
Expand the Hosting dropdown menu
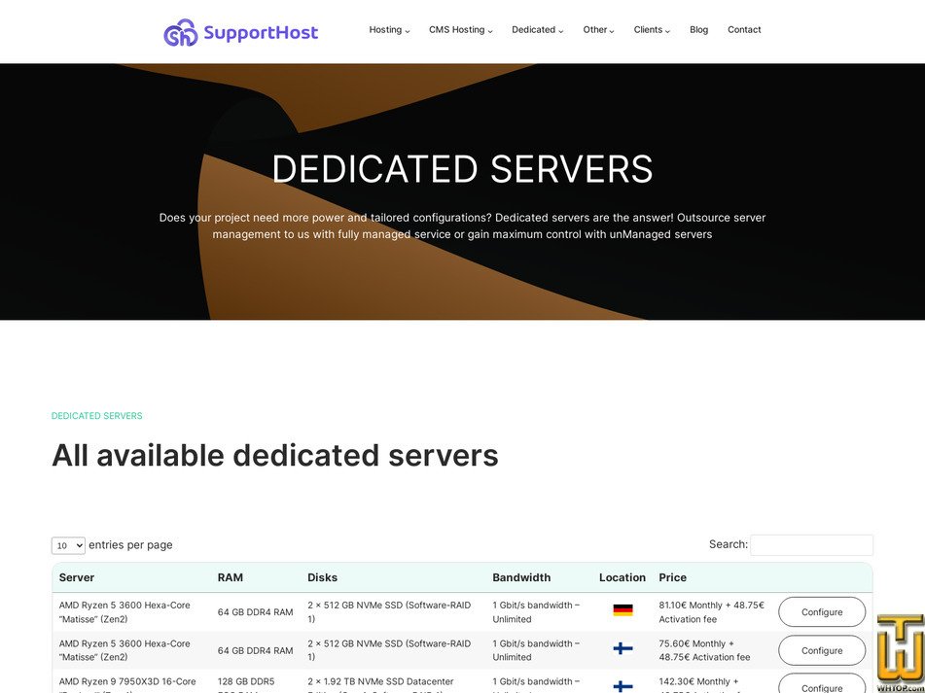point(389,30)
